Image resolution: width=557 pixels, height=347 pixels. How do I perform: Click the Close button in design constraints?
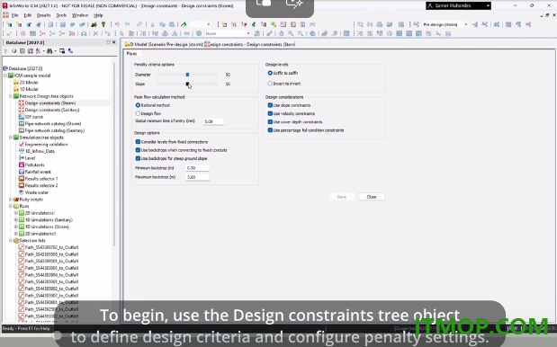(x=372, y=197)
